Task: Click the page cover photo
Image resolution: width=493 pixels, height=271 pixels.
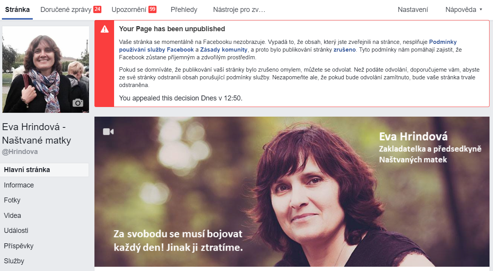Action: pyautogui.click(x=292, y=192)
